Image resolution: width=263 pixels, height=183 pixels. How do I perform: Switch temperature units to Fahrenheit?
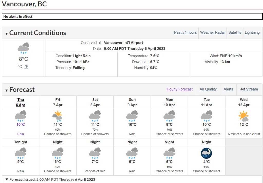coord(26,67)
